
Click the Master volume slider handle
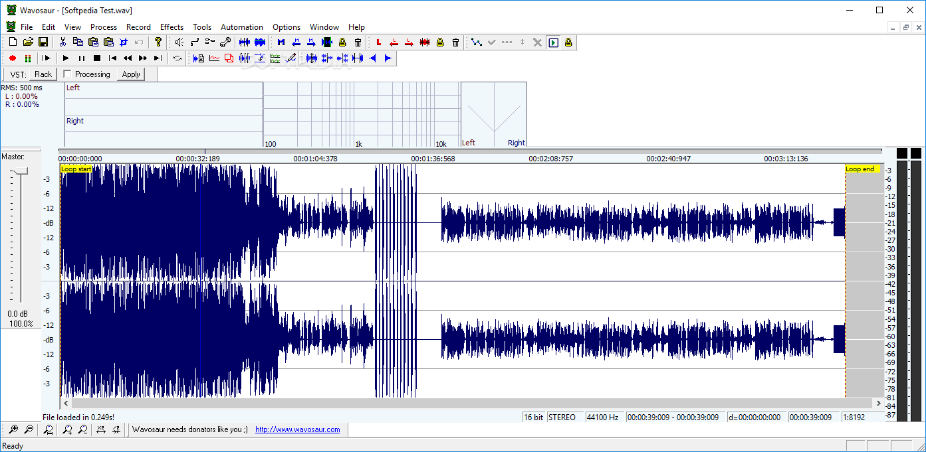[21, 171]
